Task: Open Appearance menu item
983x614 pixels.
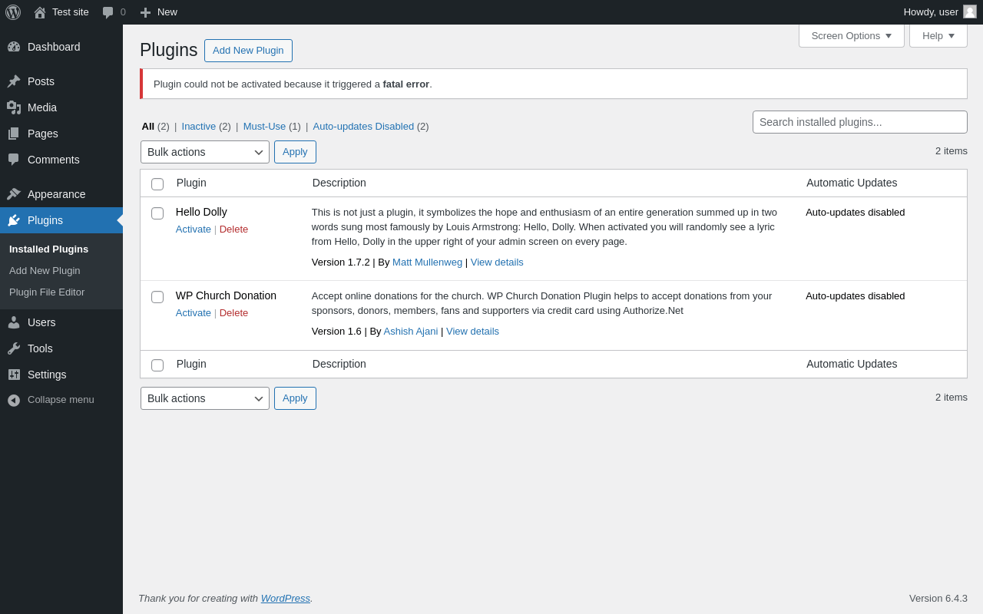Action: pos(61,194)
